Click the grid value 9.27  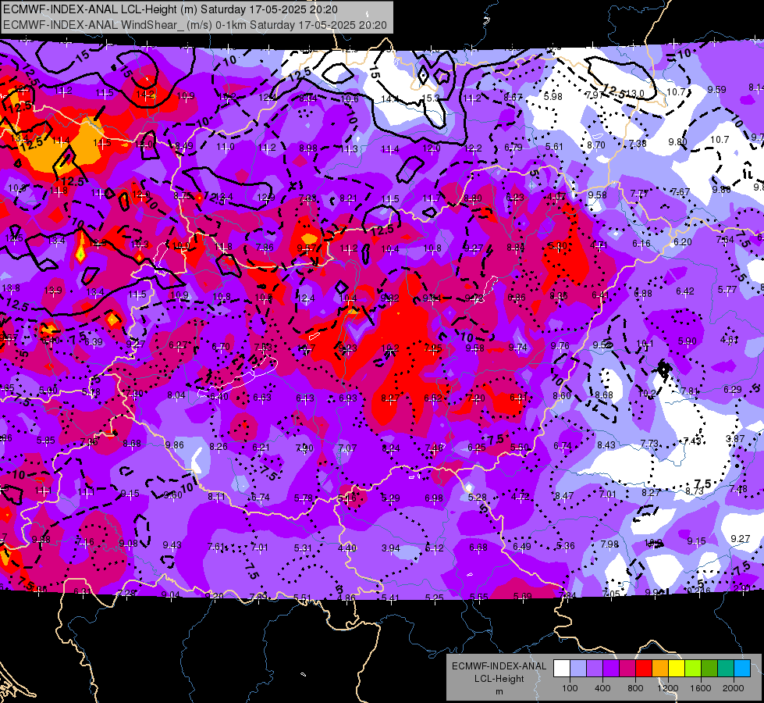coord(740,539)
